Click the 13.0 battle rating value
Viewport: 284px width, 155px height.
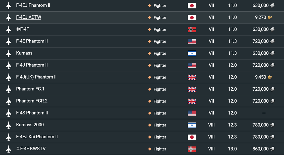(232, 149)
